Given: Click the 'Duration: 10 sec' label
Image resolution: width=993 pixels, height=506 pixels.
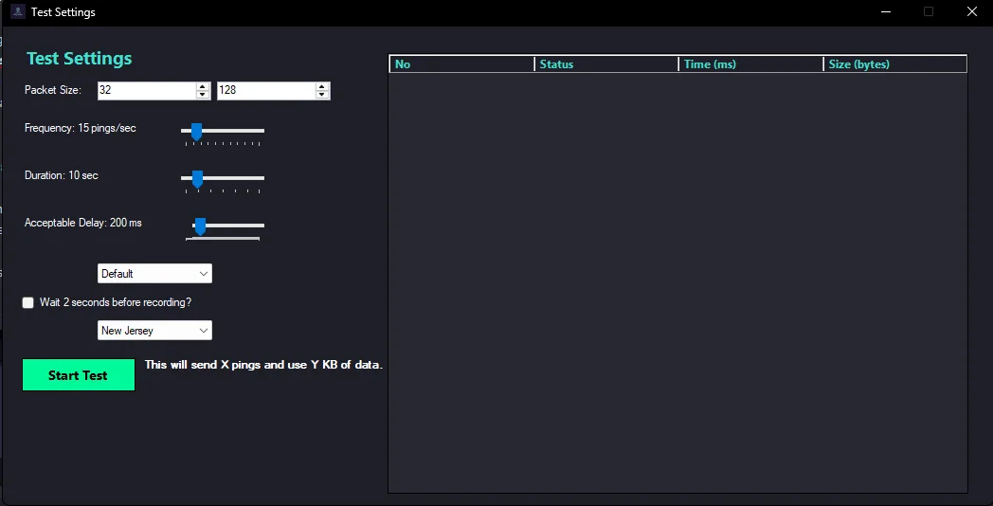Looking at the screenshot, I should (62, 175).
